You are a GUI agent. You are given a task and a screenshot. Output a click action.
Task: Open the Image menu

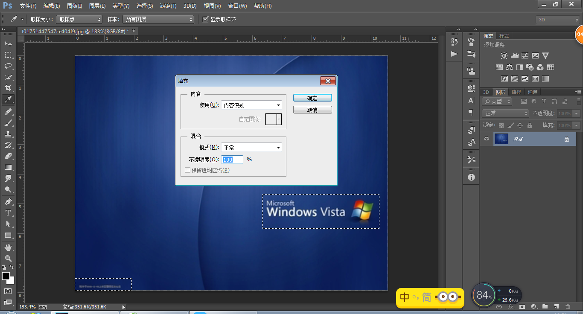pyautogui.click(x=74, y=6)
